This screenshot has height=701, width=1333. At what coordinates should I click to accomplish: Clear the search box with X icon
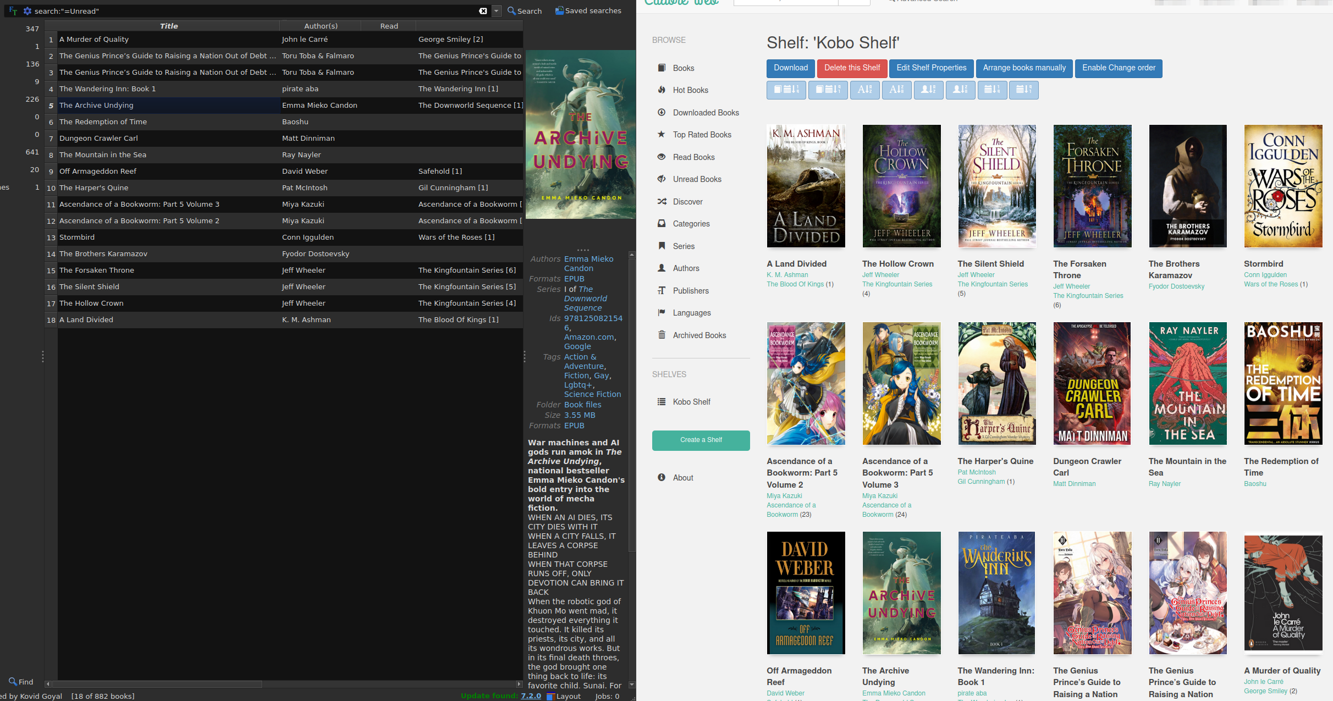pos(482,10)
